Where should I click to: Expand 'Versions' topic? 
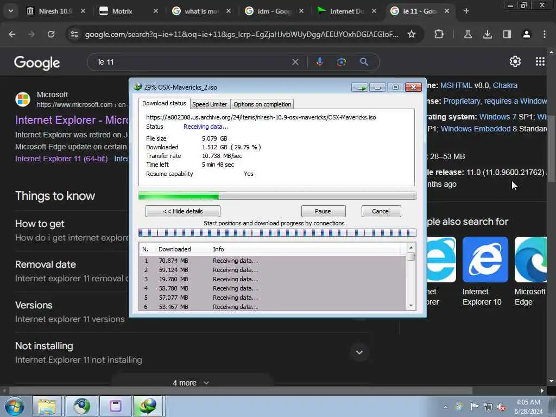(73, 312)
